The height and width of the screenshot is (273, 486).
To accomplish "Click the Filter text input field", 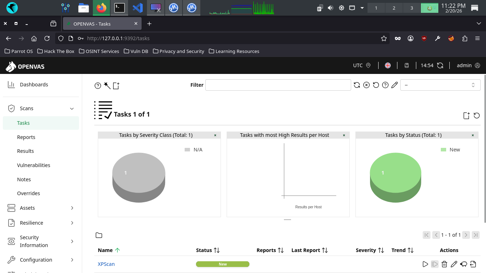I will pyautogui.click(x=278, y=85).
